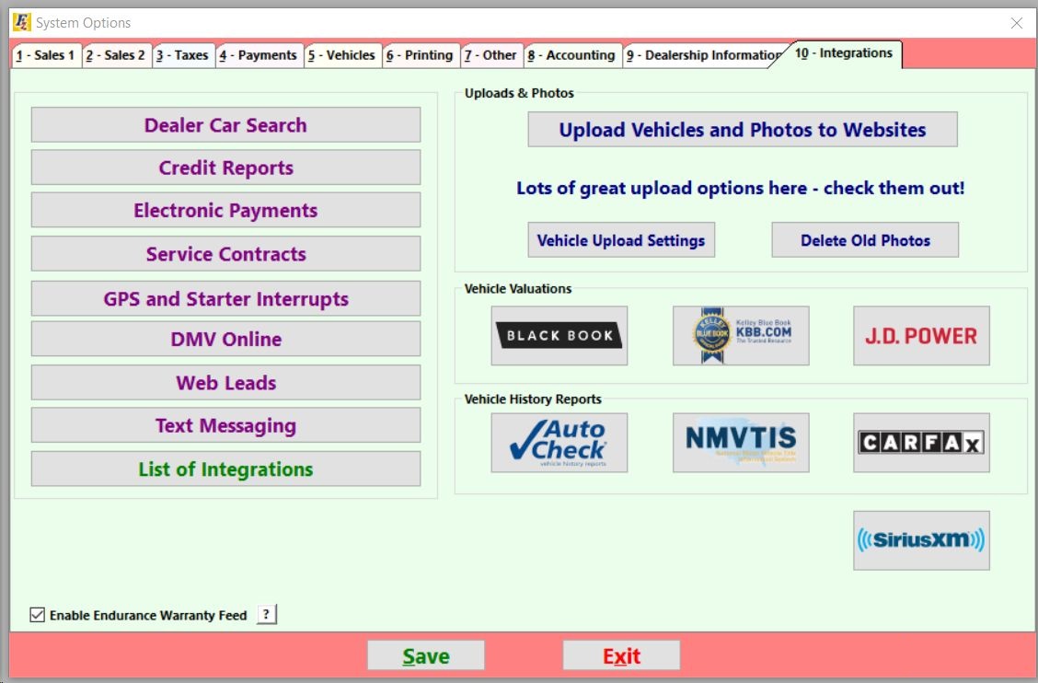Switch to the 2 - Sales 2 tab
This screenshot has width=1038, height=683.
117,55
